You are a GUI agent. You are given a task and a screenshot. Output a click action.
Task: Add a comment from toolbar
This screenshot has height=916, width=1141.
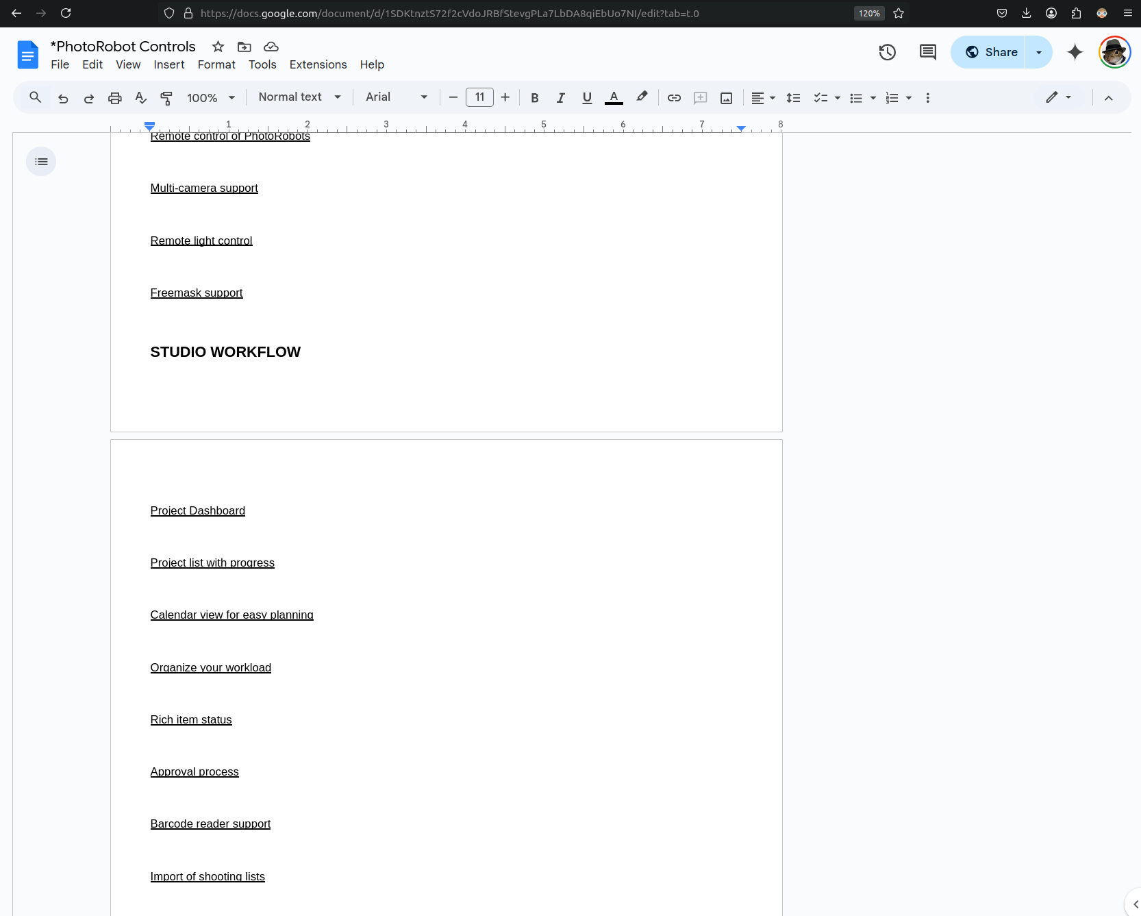click(700, 98)
